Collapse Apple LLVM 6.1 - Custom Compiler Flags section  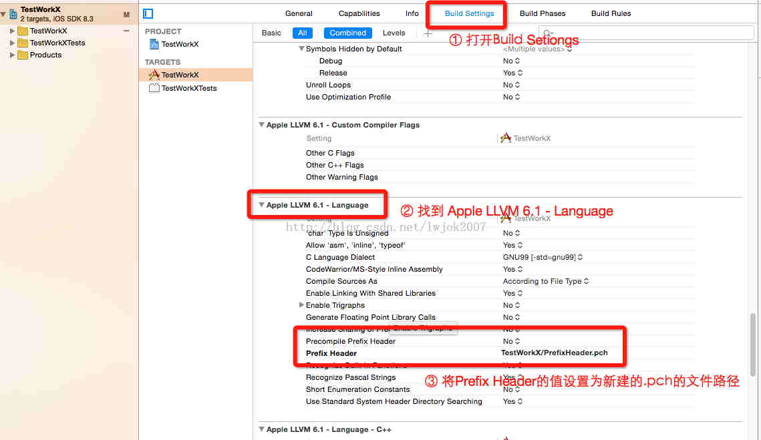261,125
